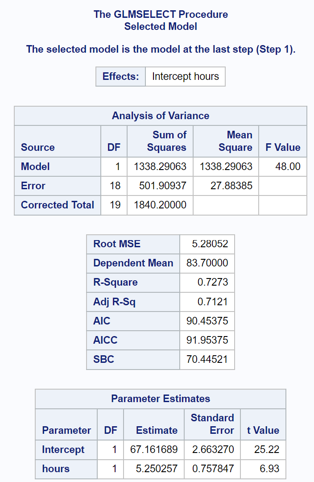Click the AICC label cell
The image size is (314, 482).
coord(133,340)
